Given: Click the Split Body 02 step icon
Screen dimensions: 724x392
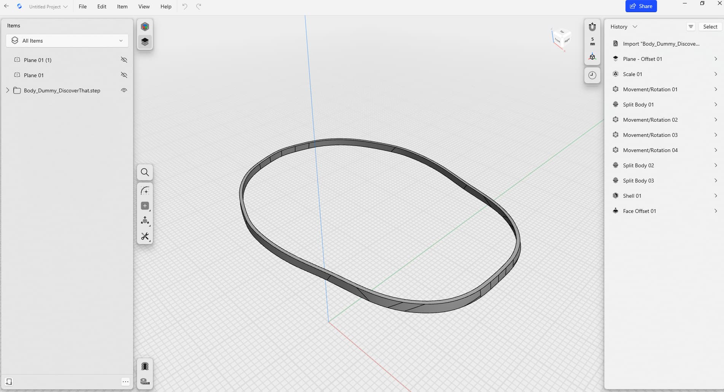Looking at the screenshot, I should 616,165.
